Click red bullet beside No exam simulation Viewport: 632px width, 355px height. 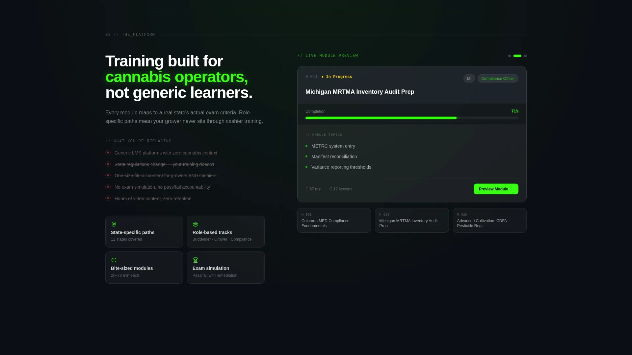pos(108,187)
